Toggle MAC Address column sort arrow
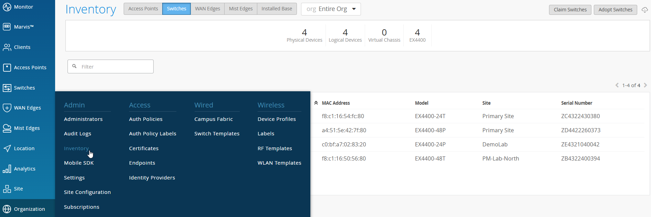651x217 pixels. (x=316, y=103)
